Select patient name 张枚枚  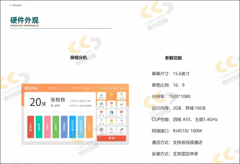[58, 100]
